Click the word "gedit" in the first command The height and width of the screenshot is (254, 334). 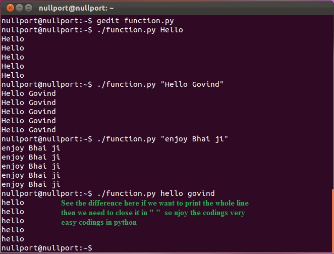pyautogui.click(x=108, y=21)
